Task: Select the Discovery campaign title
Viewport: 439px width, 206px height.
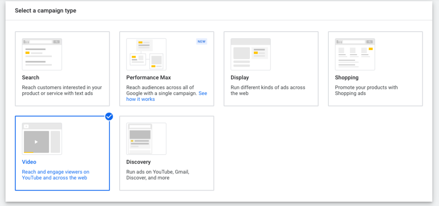Action: pos(138,162)
